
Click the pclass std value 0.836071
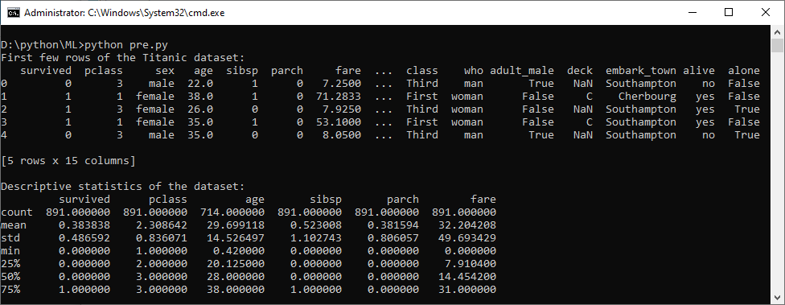pyautogui.click(x=162, y=238)
